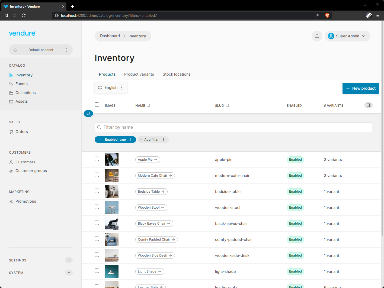The width and height of the screenshot is (384, 288).
Task: Open the Brave shields icon
Action: click(x=327, y=15)
